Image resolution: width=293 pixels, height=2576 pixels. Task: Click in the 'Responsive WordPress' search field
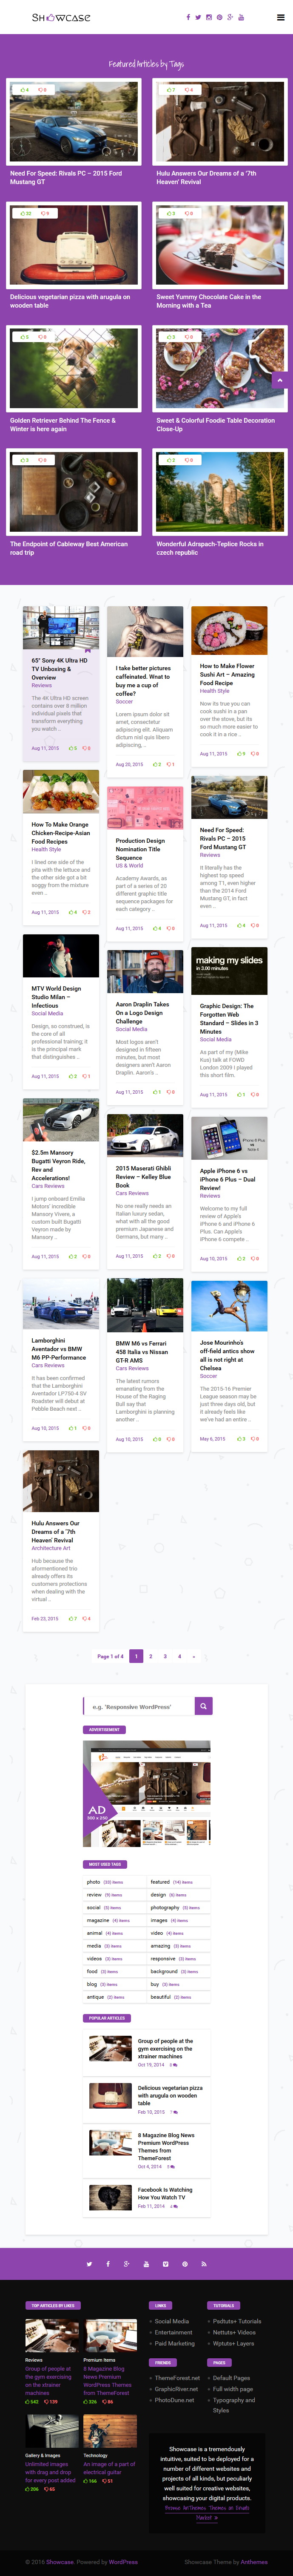[139, 1706]
